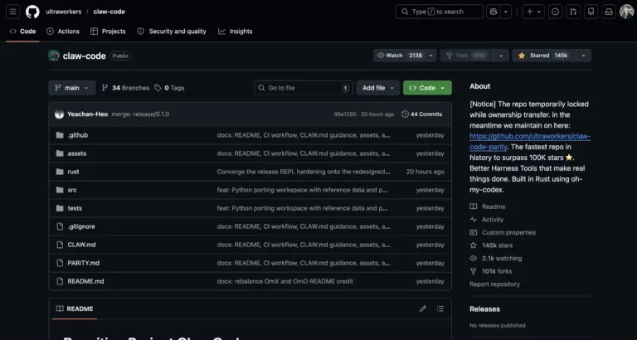Open the README outline list icon
This screenshot has height=340, width=637.
[x=440, y=308]
